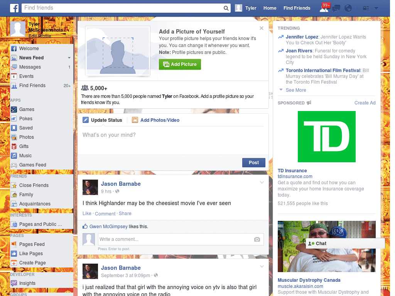Open the Music note icon

pos(14,156)
